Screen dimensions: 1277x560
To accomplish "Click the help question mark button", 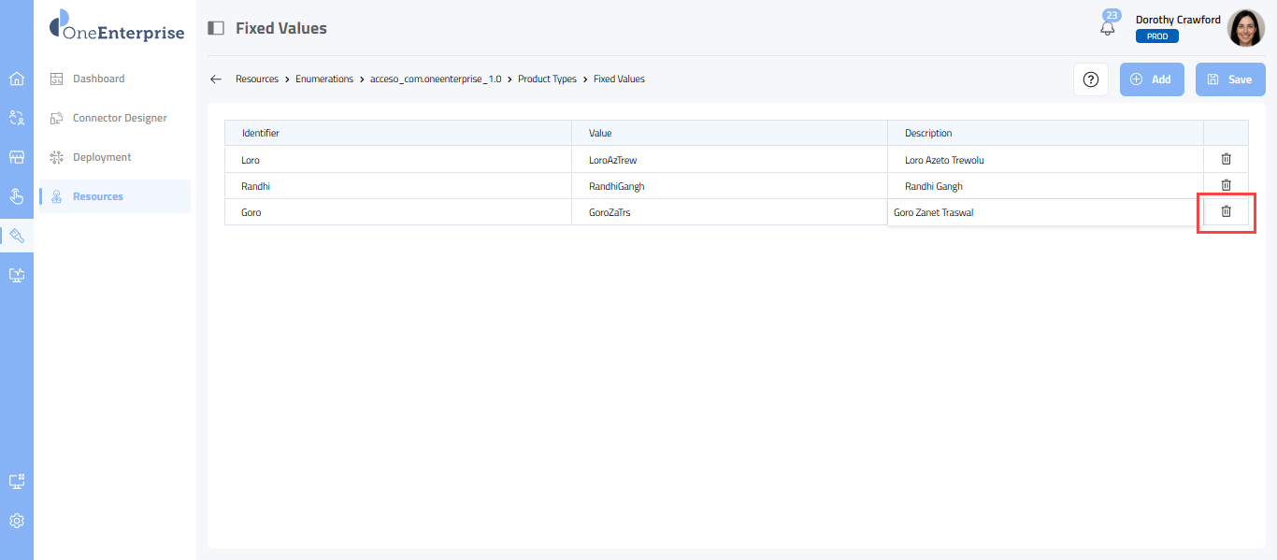I will 1090,79.
